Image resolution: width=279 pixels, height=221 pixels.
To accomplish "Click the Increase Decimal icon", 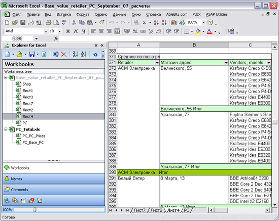I will [x=151, y=31].
